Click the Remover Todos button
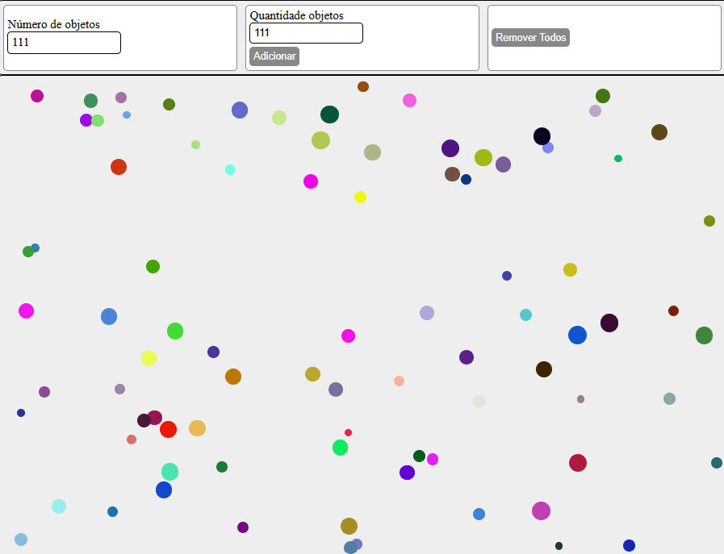Image resolution: width=724 pixels, height=554 pixels. coord(530,37)
